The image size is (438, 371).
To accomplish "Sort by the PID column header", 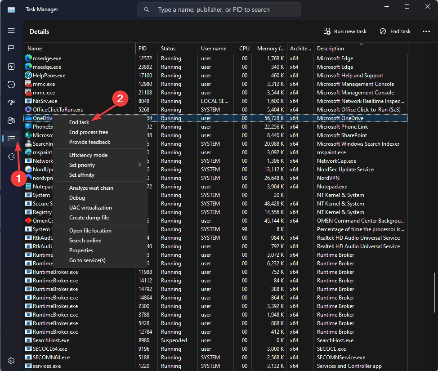I will click(147, 48).
